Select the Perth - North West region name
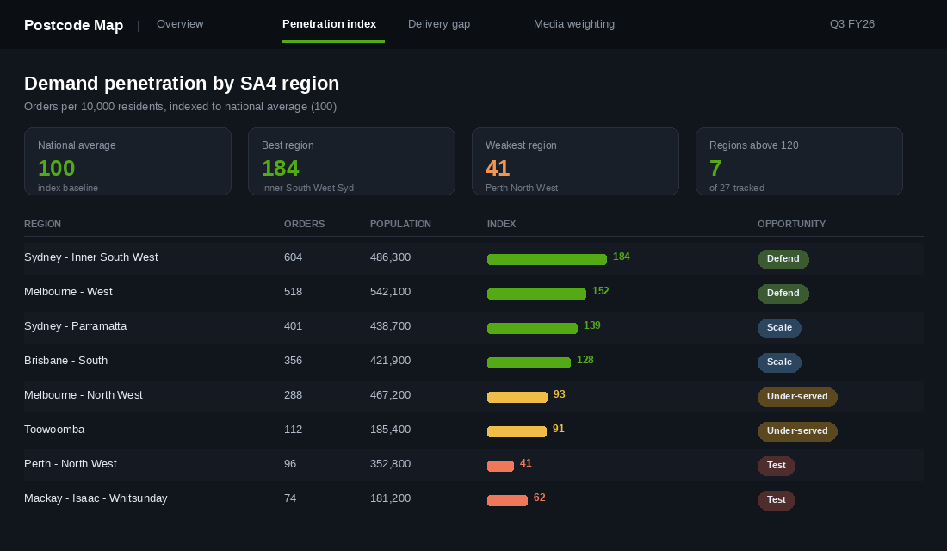The height and width of the screenshot is (551, 947). click(71, 464)
